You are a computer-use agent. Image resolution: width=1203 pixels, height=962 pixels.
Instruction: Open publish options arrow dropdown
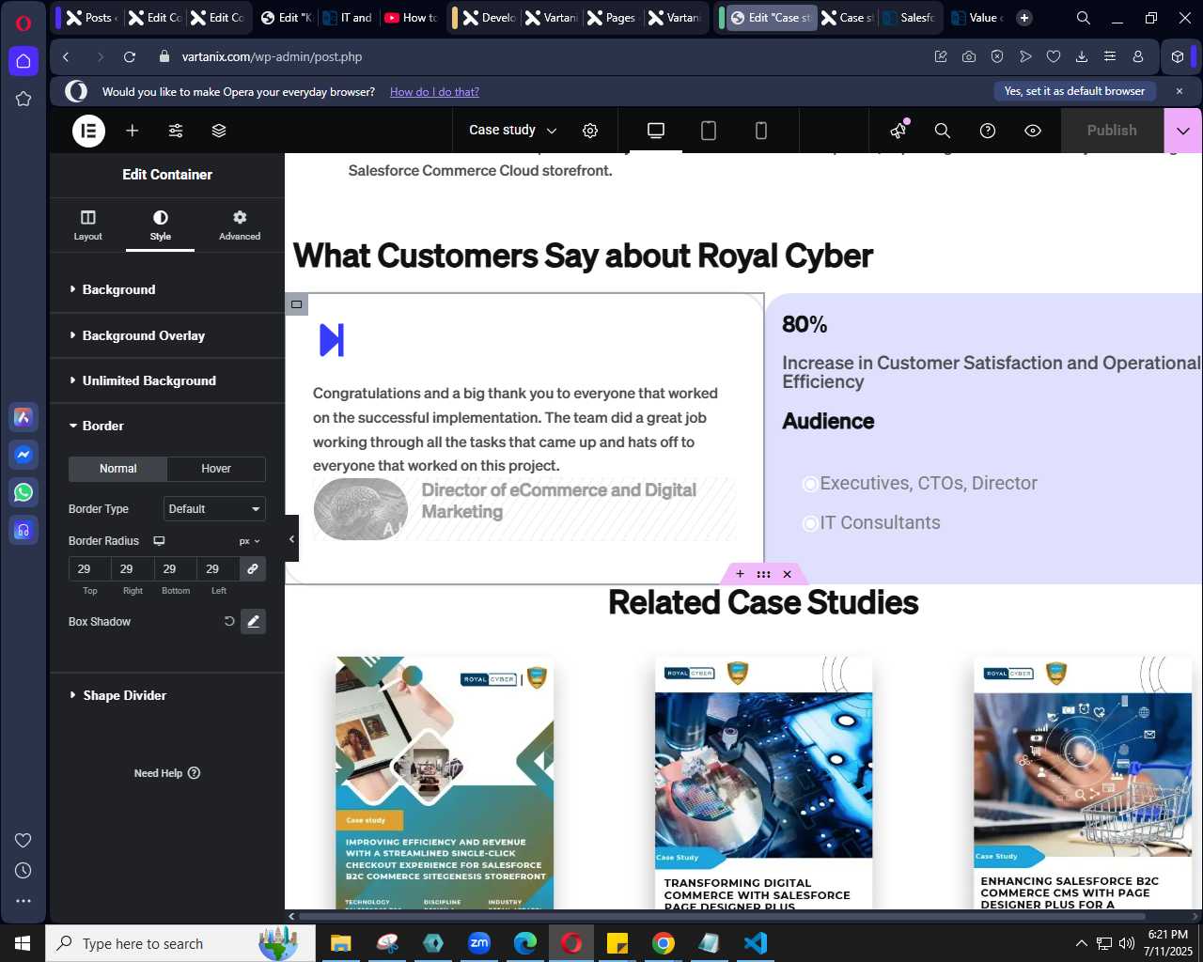pos(1183,131)
